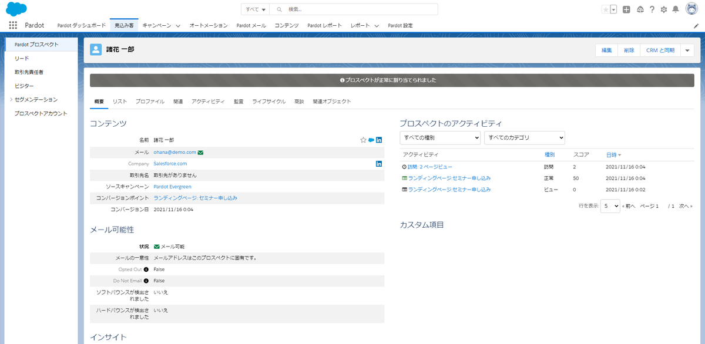Image resolution: width=705 pixels, height=344 pixels.
Task: Switch to the 関連オブジェクト tab
Action: [332, 102]
